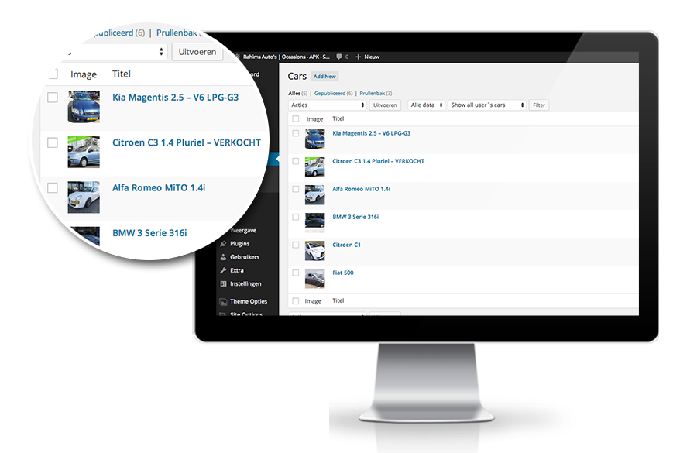The height and width of the screenshot is (453, 697).
Task: Click the Add New button beside Cars
Action: [324, 77]
